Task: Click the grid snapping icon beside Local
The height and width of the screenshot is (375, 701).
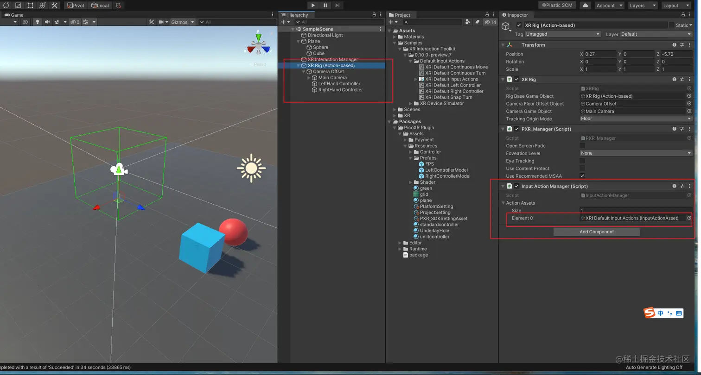Action: click(x=118, y=6)
